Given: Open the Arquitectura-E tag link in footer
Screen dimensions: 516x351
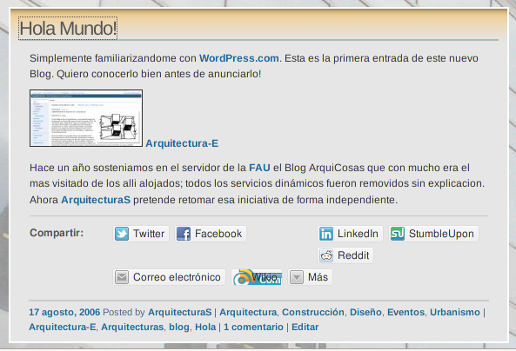Looking at the screenshot, I should pos(63,327).
